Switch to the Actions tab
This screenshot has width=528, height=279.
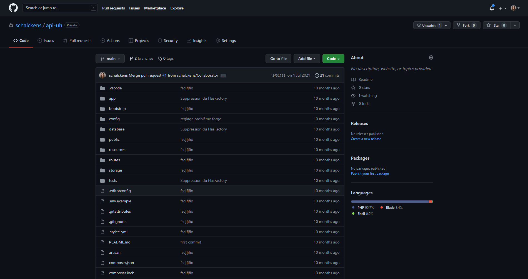click(x=110, y=41)
